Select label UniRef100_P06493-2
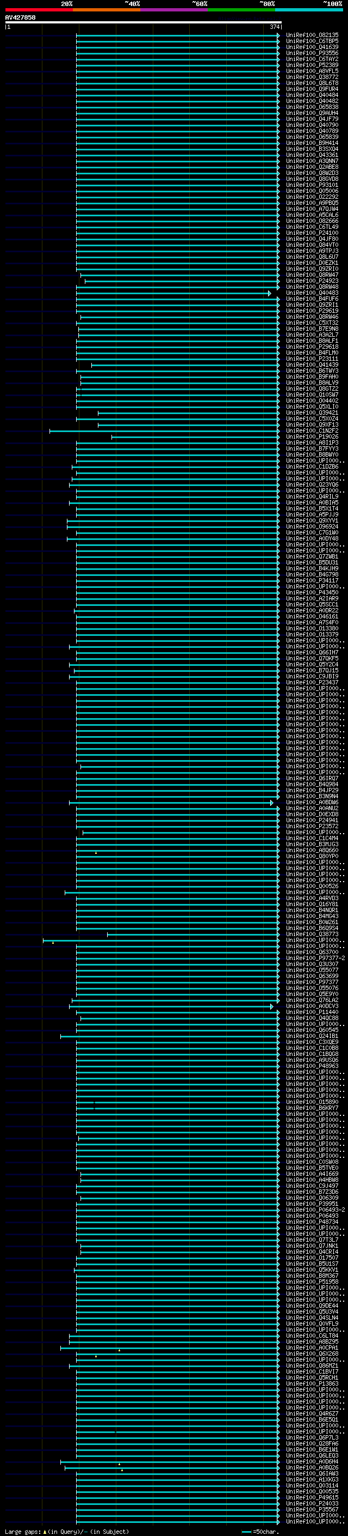Screen dimensions: 348x1536 point(316,1210)
